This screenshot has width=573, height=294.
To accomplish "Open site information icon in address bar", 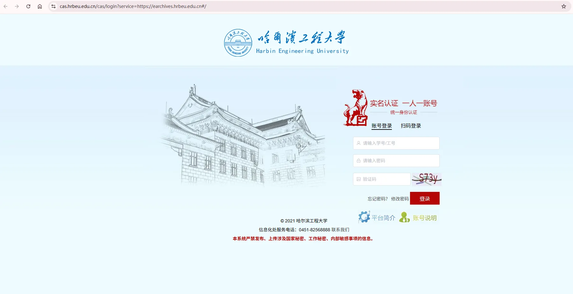I will [53, 6].
